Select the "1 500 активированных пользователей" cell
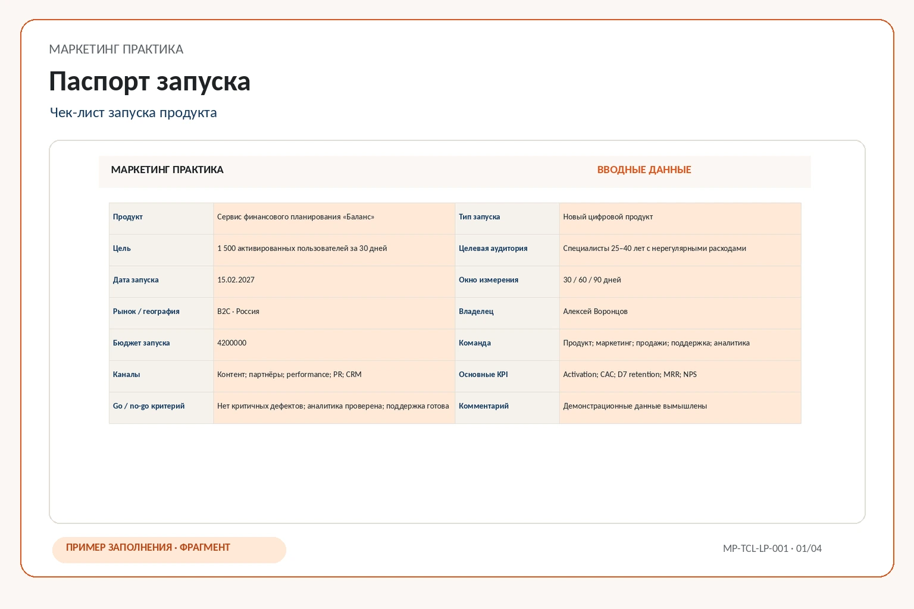This screenshot has width=914, height=609. tap(334, 250)
